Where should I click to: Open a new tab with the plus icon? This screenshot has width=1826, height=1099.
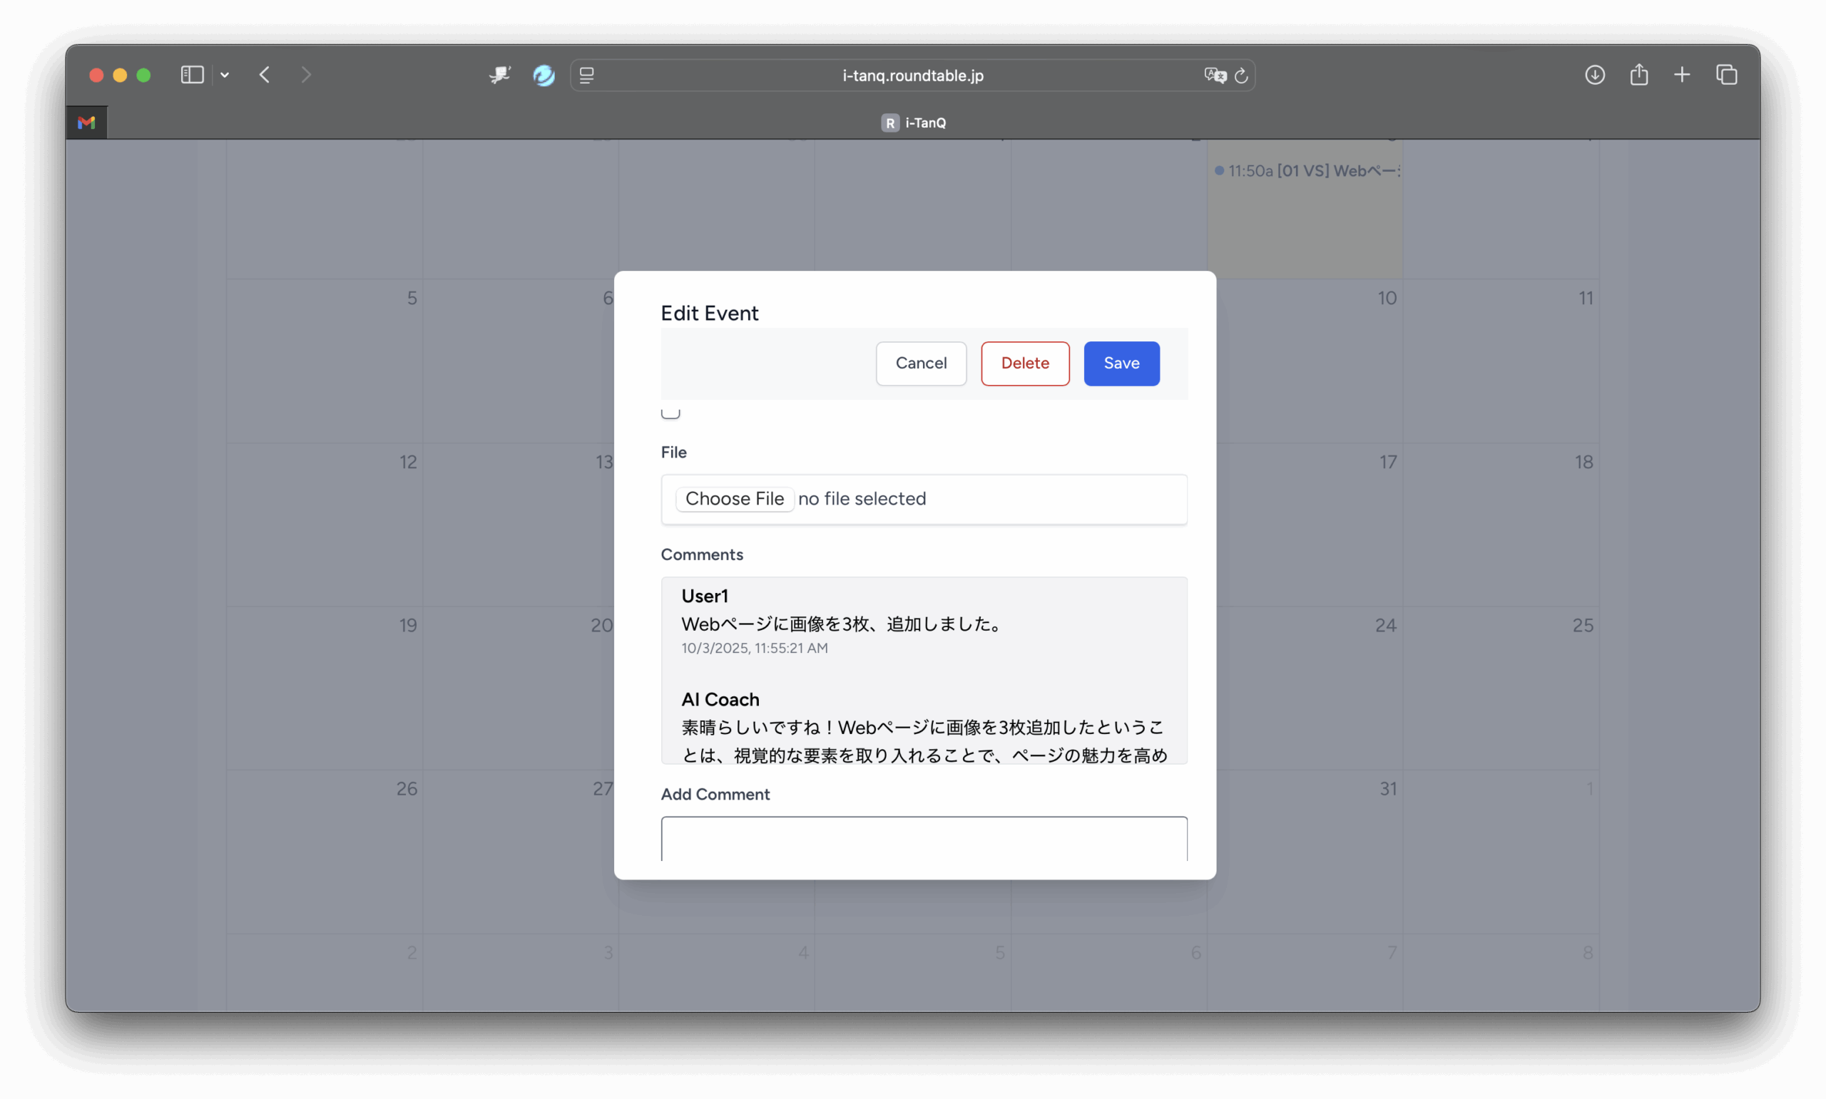1681,75
